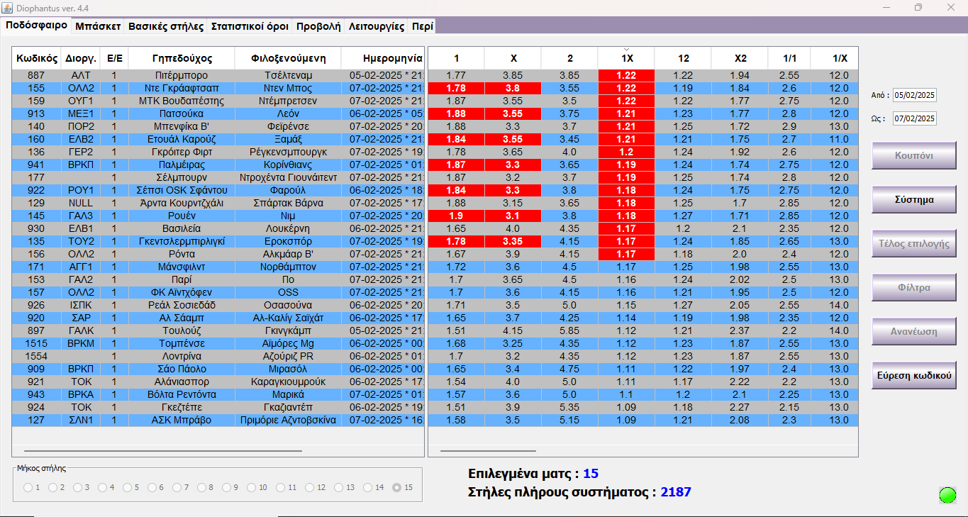Sort by the 12 column header
The width and height of the screenshot is (968, 517).
click(683, 58)
